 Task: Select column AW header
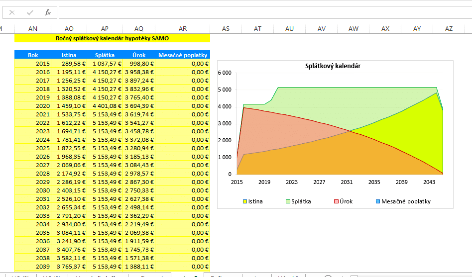[x=353, y=28]
